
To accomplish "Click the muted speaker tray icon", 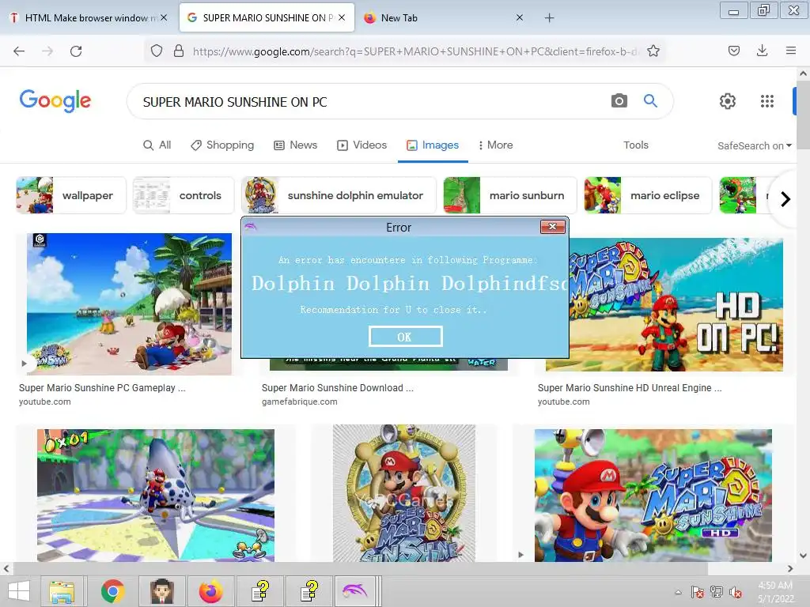I will coord(735,592).
